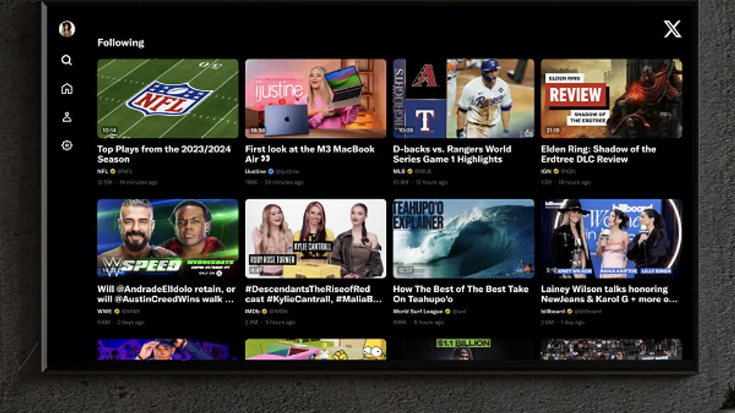The width and height of the screenshot is (735, 413).
Task: Click the IGN channel name
Action: [x=546, y=172]
